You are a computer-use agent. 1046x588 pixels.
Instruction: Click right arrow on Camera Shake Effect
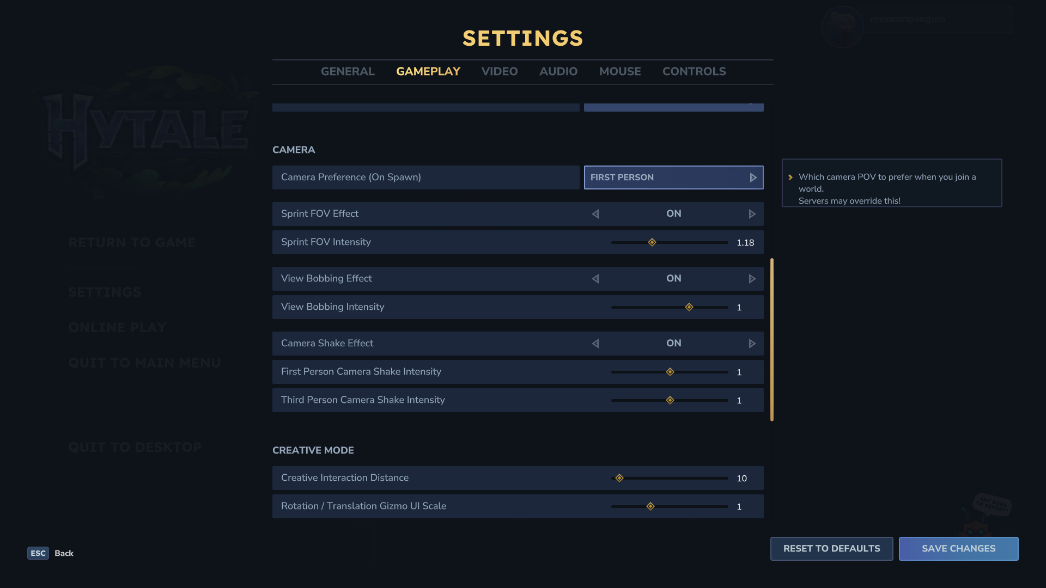[752, 344]
